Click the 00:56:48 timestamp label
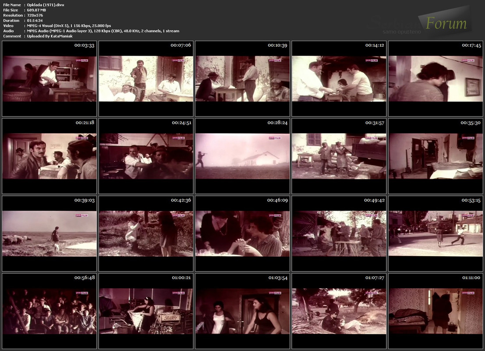The width and height of the screenshot is (485, 351). [x=85, y=278]
